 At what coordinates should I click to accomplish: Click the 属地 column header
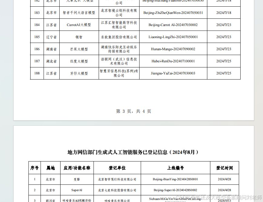(x=51, y=168)
